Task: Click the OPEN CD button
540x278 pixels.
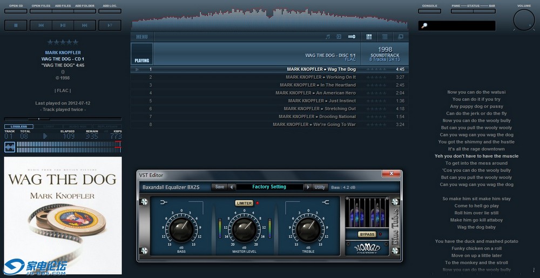Action: pos(16,11)
